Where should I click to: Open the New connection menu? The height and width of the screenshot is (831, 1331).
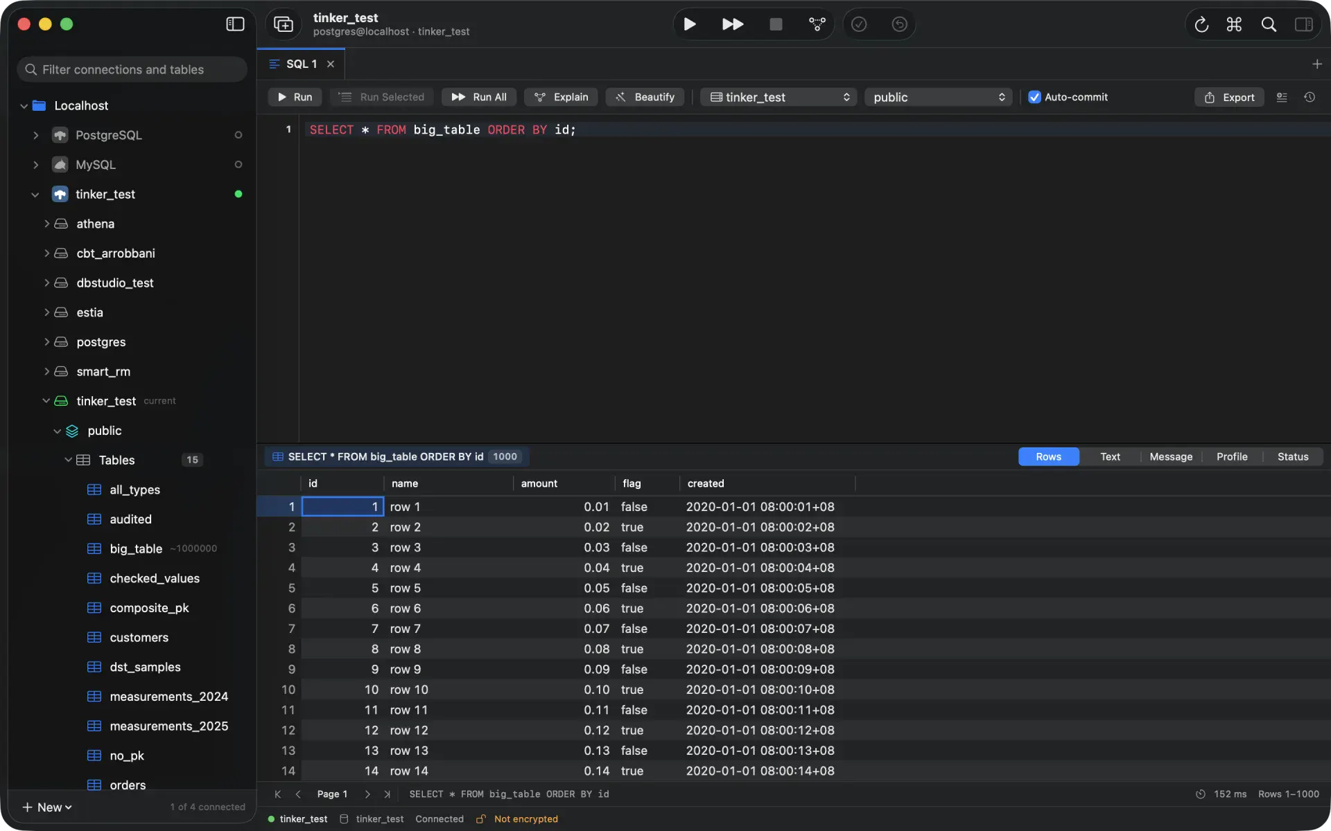click(47, 807)
